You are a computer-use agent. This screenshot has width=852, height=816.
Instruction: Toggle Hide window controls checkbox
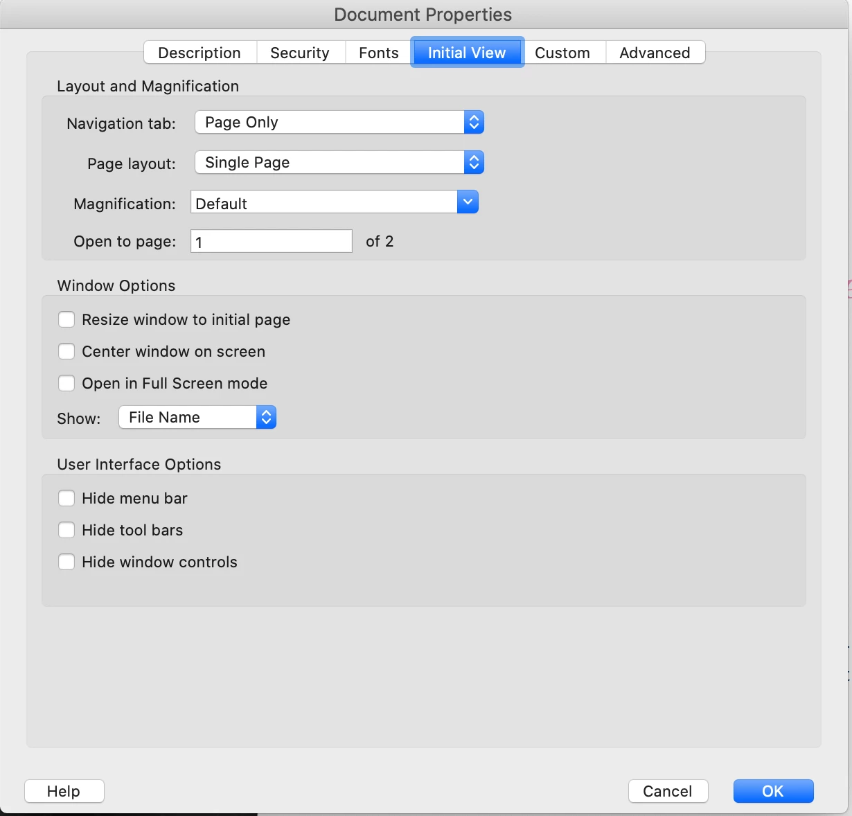66,562
